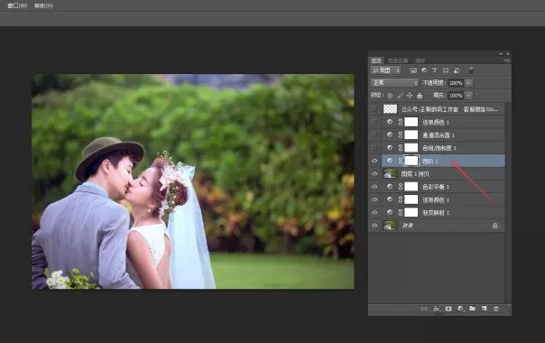Screen dimensions: 545x343
Task: Click the delete layer trash icon
Action: pyautogui.click(x=496, y=309)
